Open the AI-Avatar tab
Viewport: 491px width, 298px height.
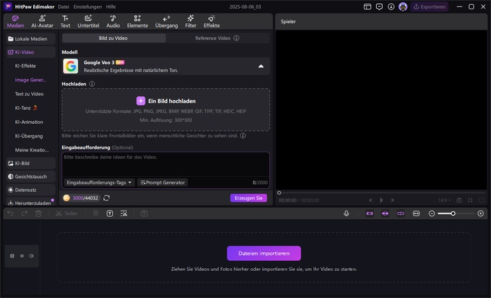point(42,22)
